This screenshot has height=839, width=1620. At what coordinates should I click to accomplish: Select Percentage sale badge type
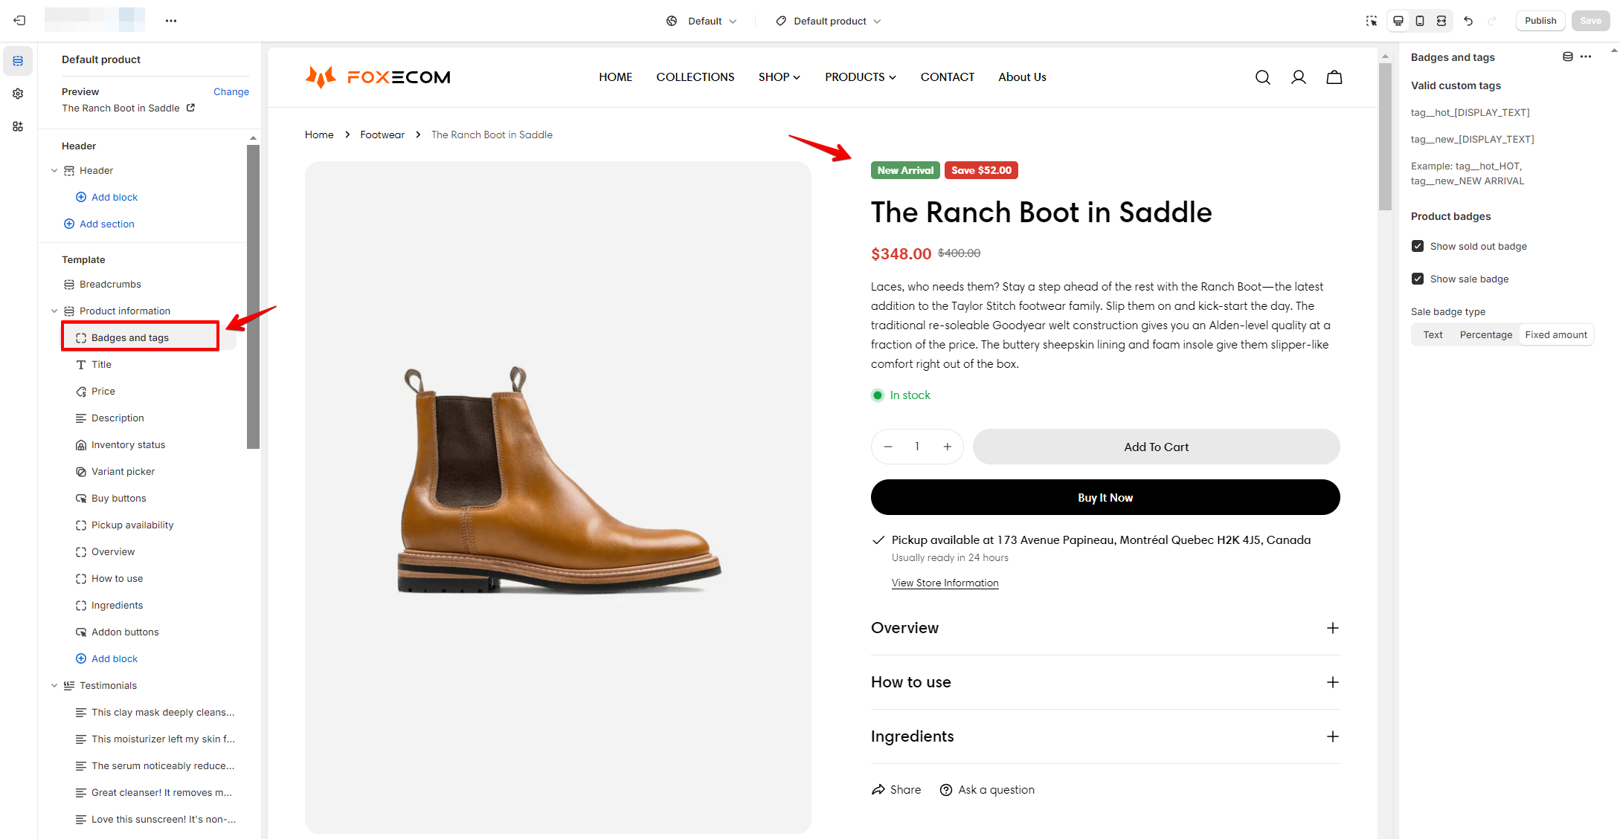[x=1485, y=335]
